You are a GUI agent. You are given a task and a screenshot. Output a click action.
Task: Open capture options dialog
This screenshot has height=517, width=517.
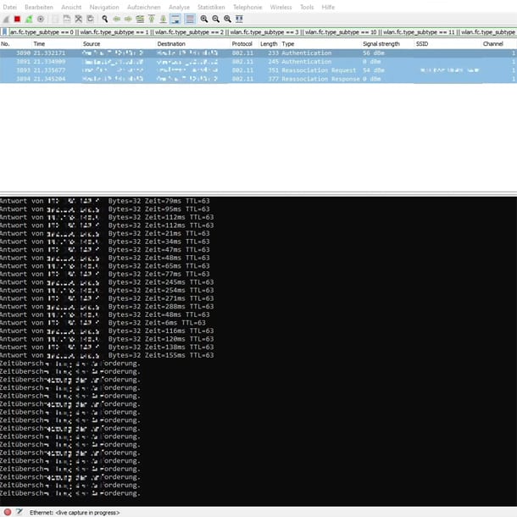(x=40, y=19)
